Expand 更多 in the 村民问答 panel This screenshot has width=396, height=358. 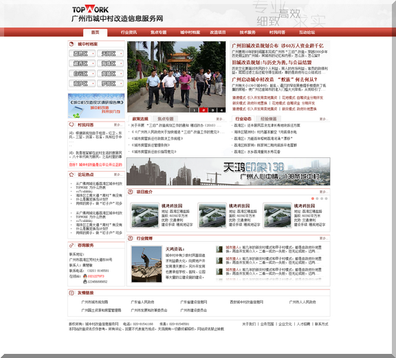point(118,125)
